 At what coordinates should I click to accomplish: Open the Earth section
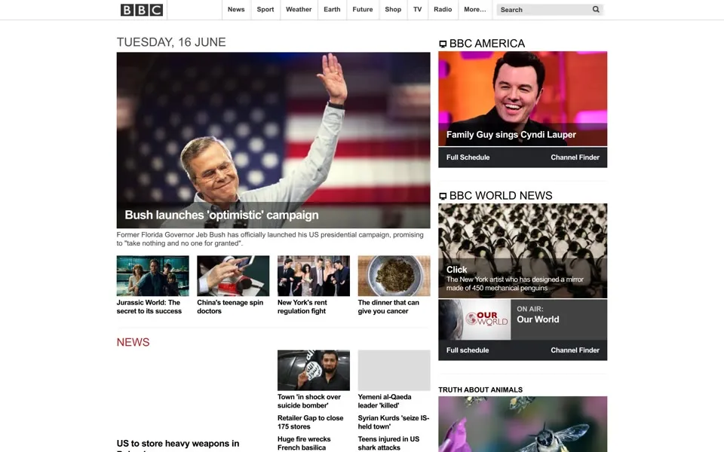(332, 9)
